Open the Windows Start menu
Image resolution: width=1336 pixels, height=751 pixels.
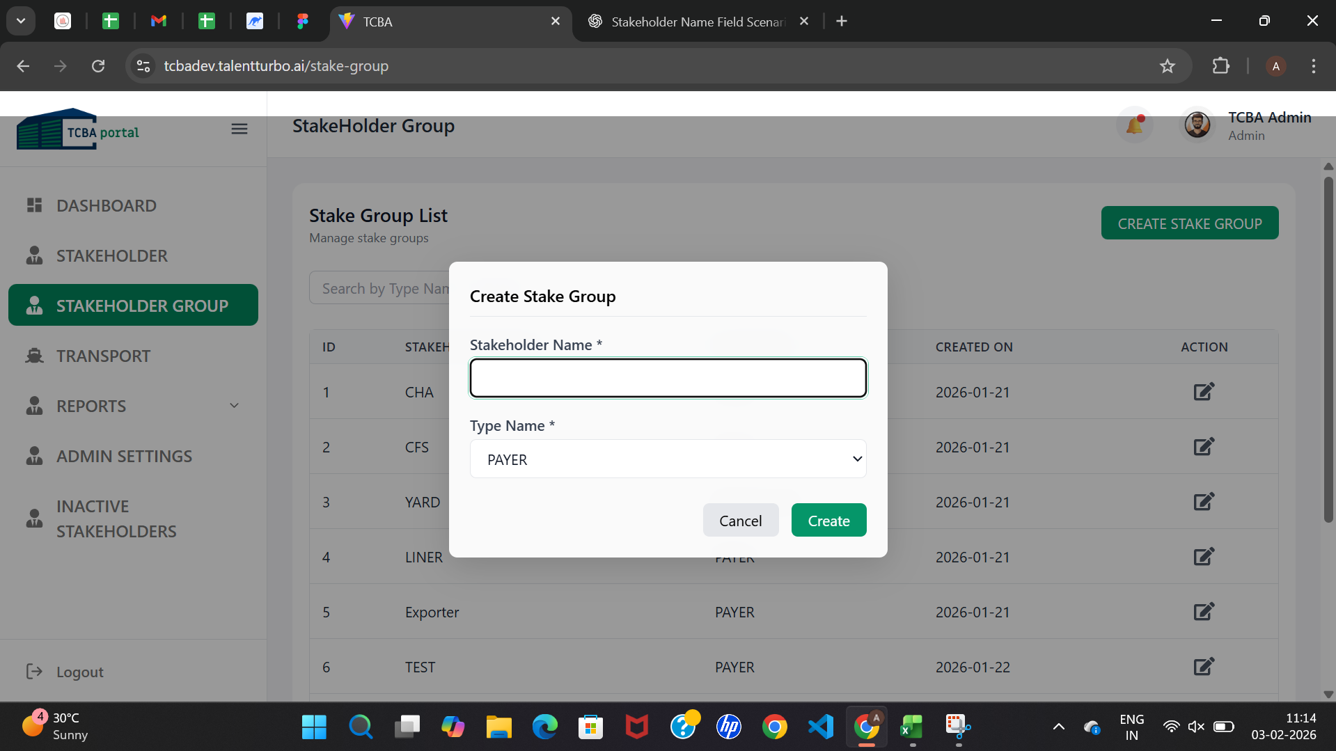[314, 727]
